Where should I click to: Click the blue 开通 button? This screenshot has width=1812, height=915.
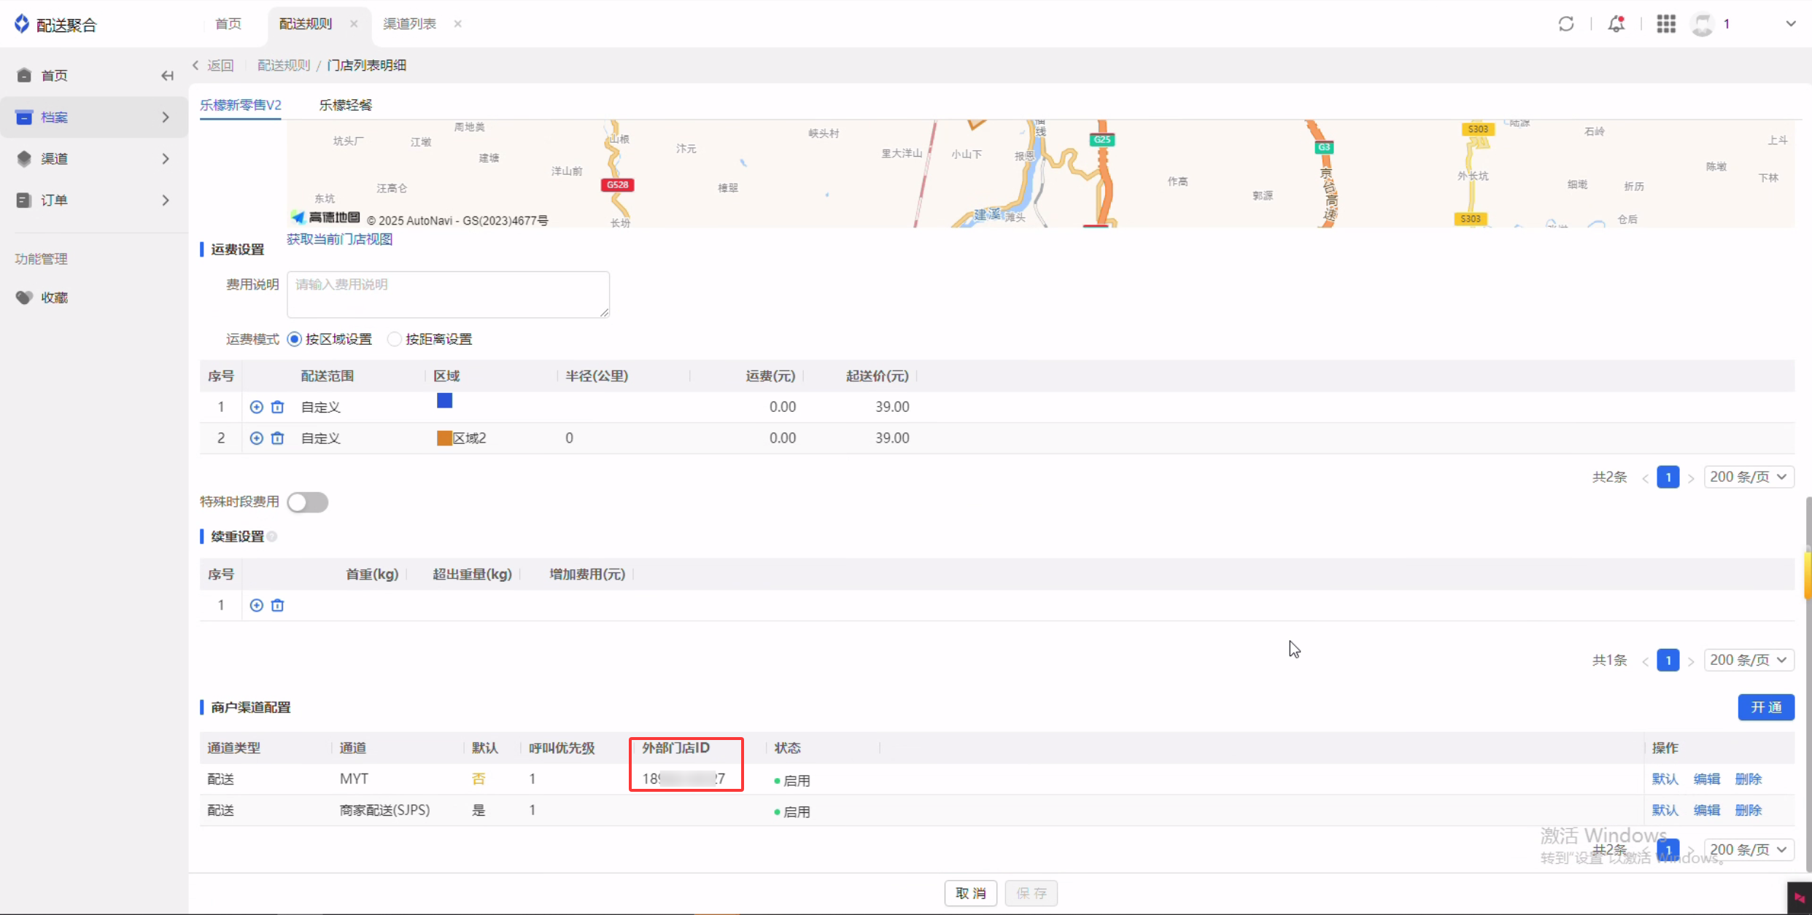click(x=1765, y=707)
